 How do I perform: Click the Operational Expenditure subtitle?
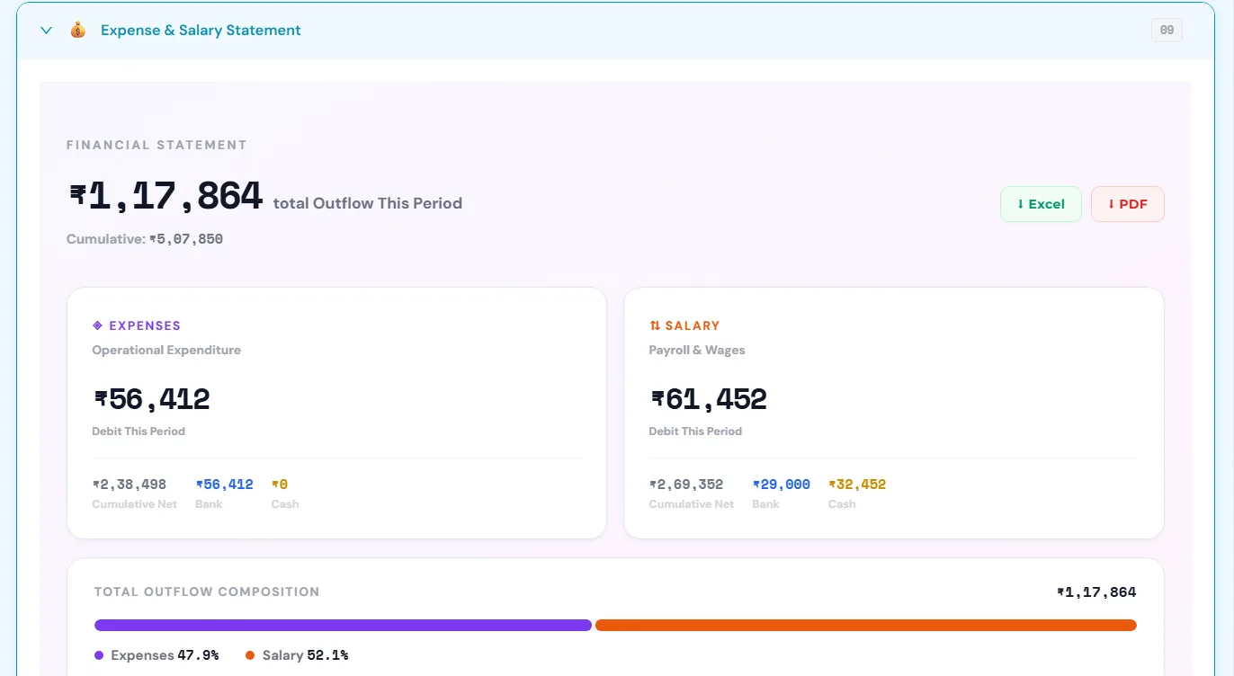pos(166,350)
